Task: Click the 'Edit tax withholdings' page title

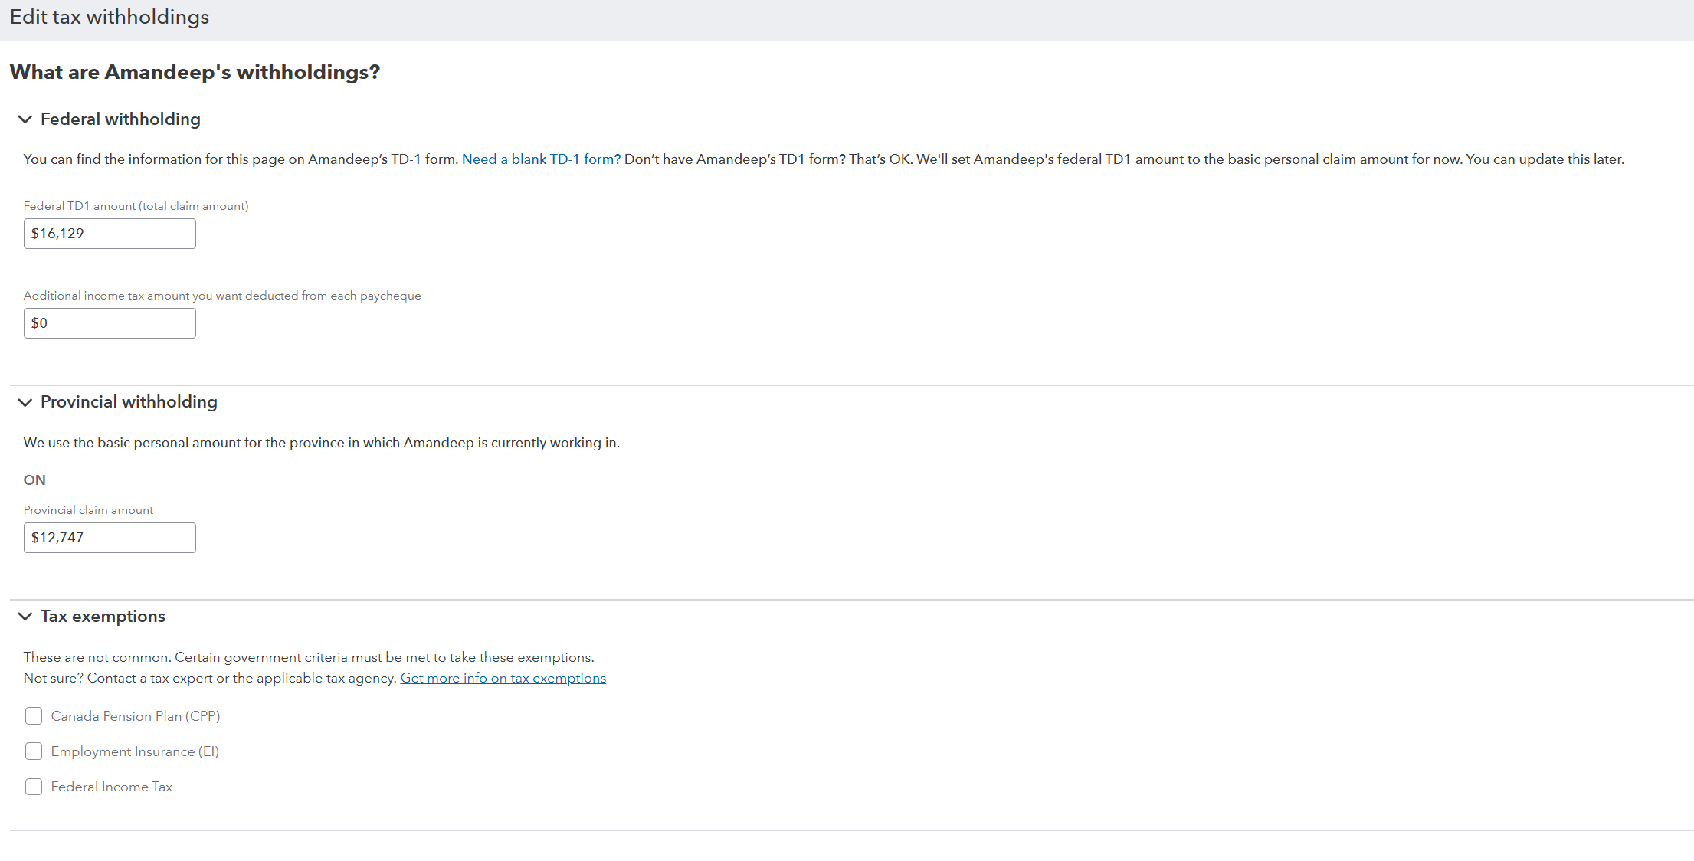Action: click(x=110, y=17)
